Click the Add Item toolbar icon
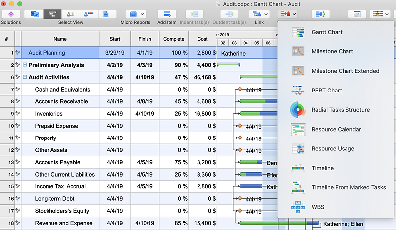The width and height of the screenshot is (396, 230). pyautogui.click(x=167, y=14)
